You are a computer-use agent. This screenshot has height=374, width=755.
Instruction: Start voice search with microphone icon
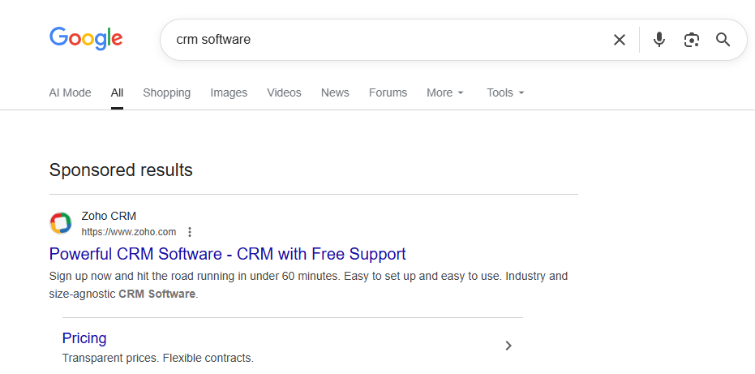(659, 40)
